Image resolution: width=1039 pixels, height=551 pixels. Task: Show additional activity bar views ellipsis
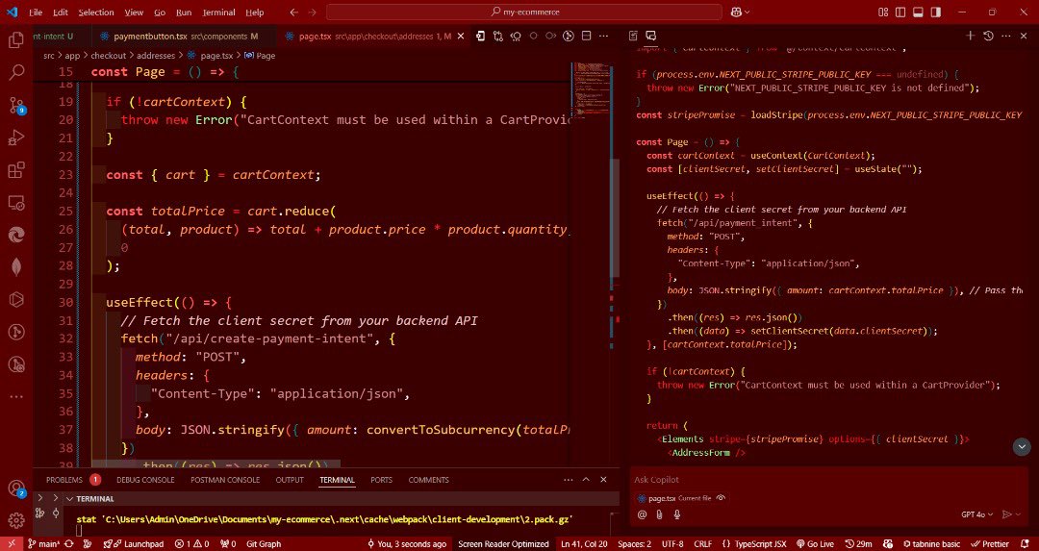pyautogui.click(x=16, y=397)
